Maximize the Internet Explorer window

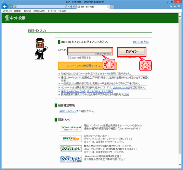point(172,2)
